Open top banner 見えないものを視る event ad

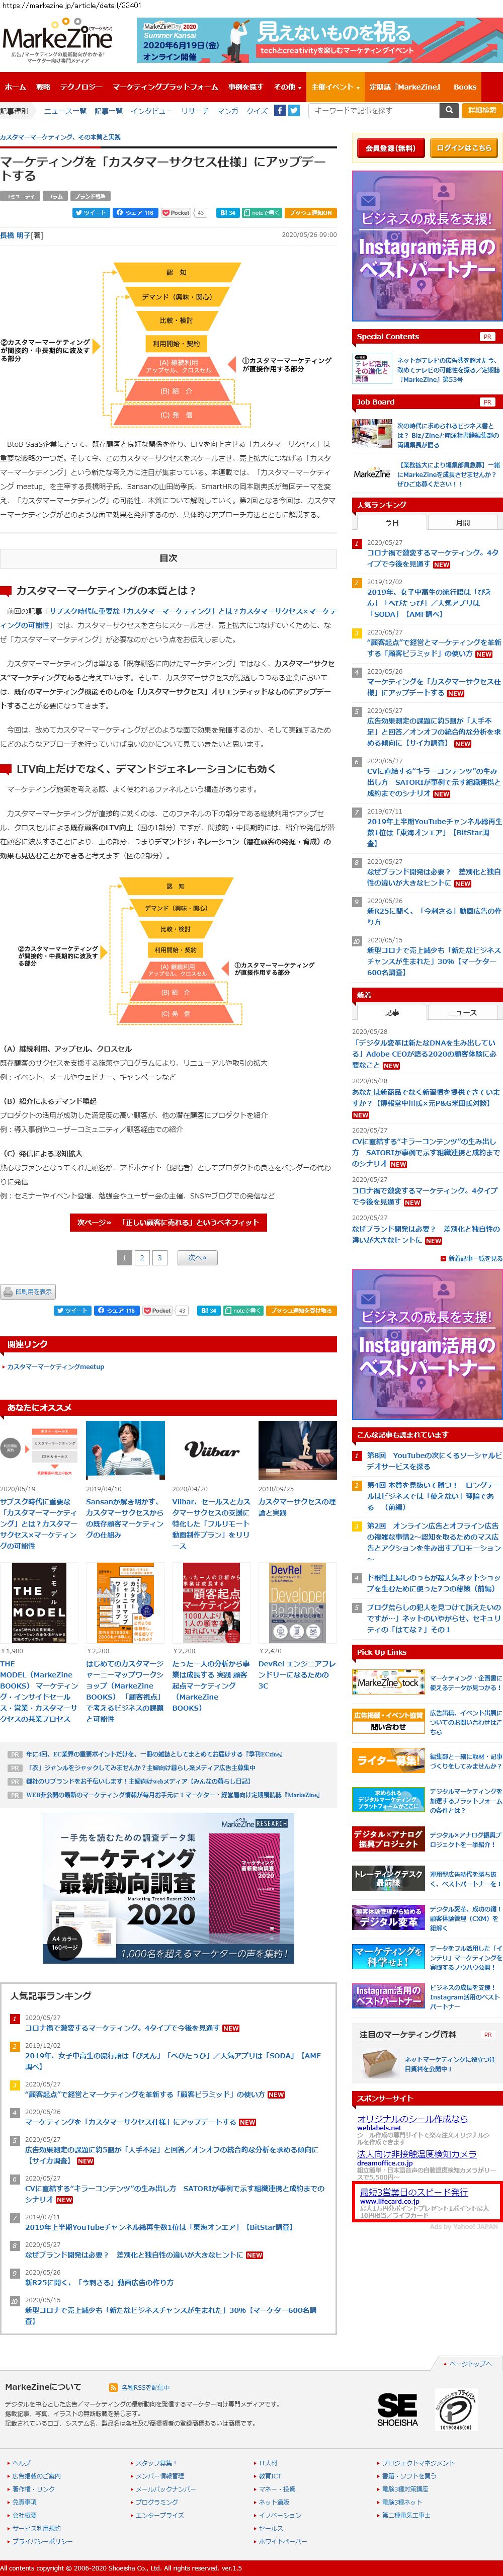click(x=319, y=40)
